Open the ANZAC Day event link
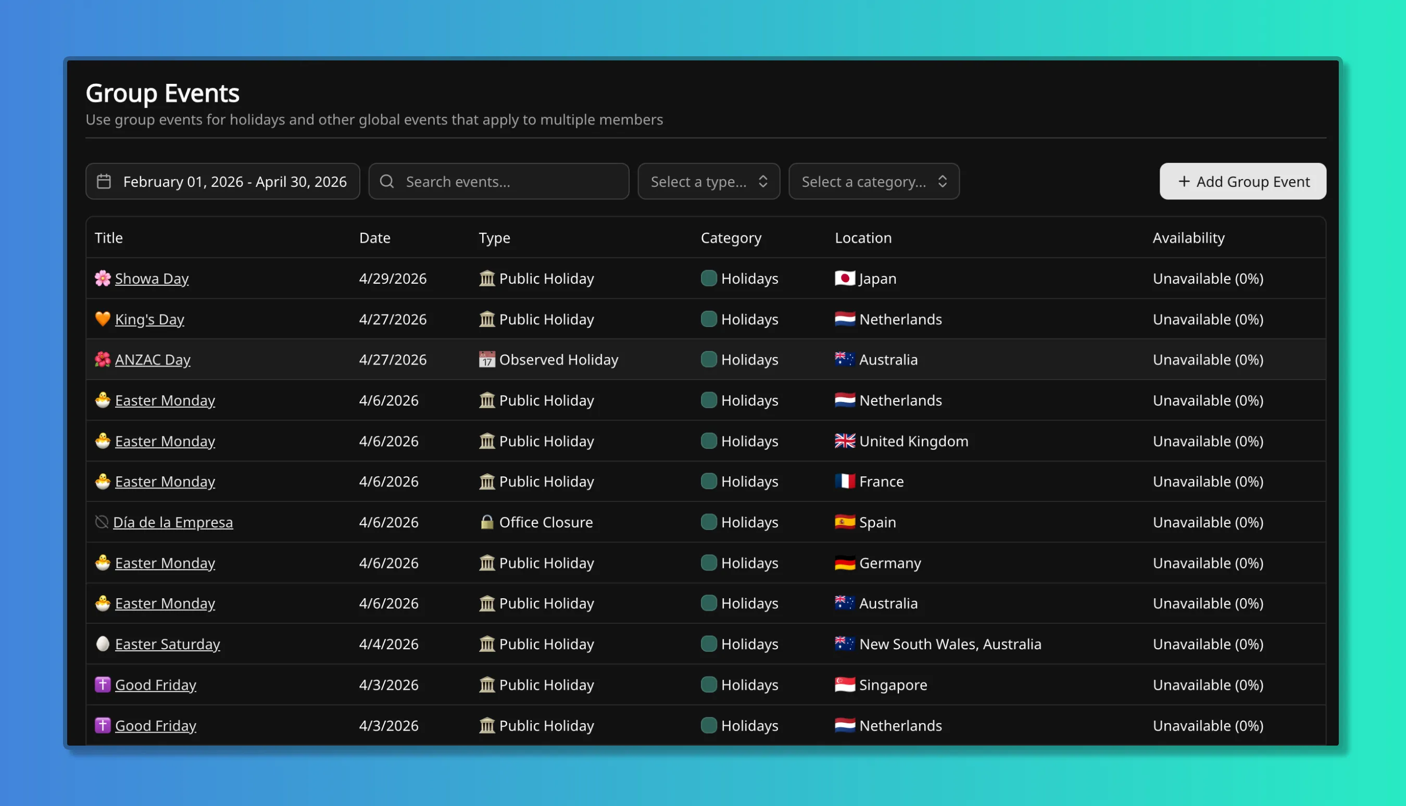The width and height of the screenshot is (1406, 806). pos(153,360)
